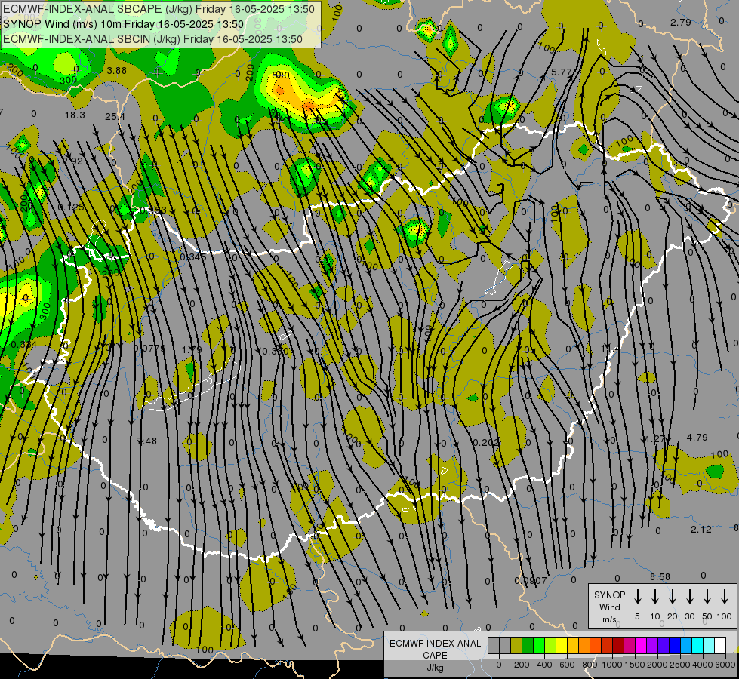Click the 2.79 value on the map
The image size is (739, 679).
tap(681, 22)
